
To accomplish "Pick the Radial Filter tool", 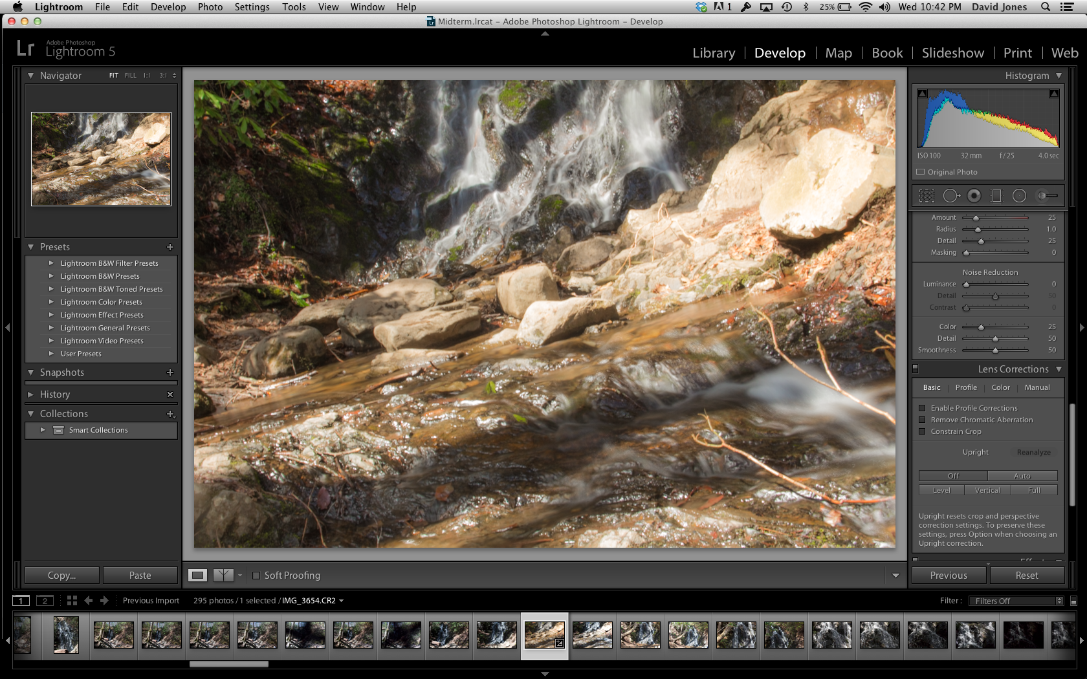I will coord(1019,195).
